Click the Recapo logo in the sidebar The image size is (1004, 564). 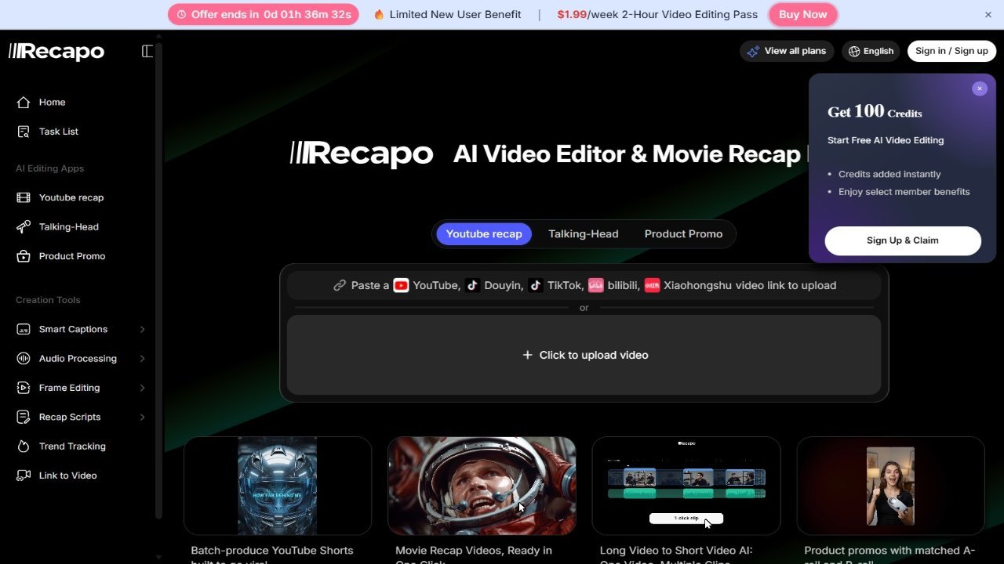tap(56, 52)
